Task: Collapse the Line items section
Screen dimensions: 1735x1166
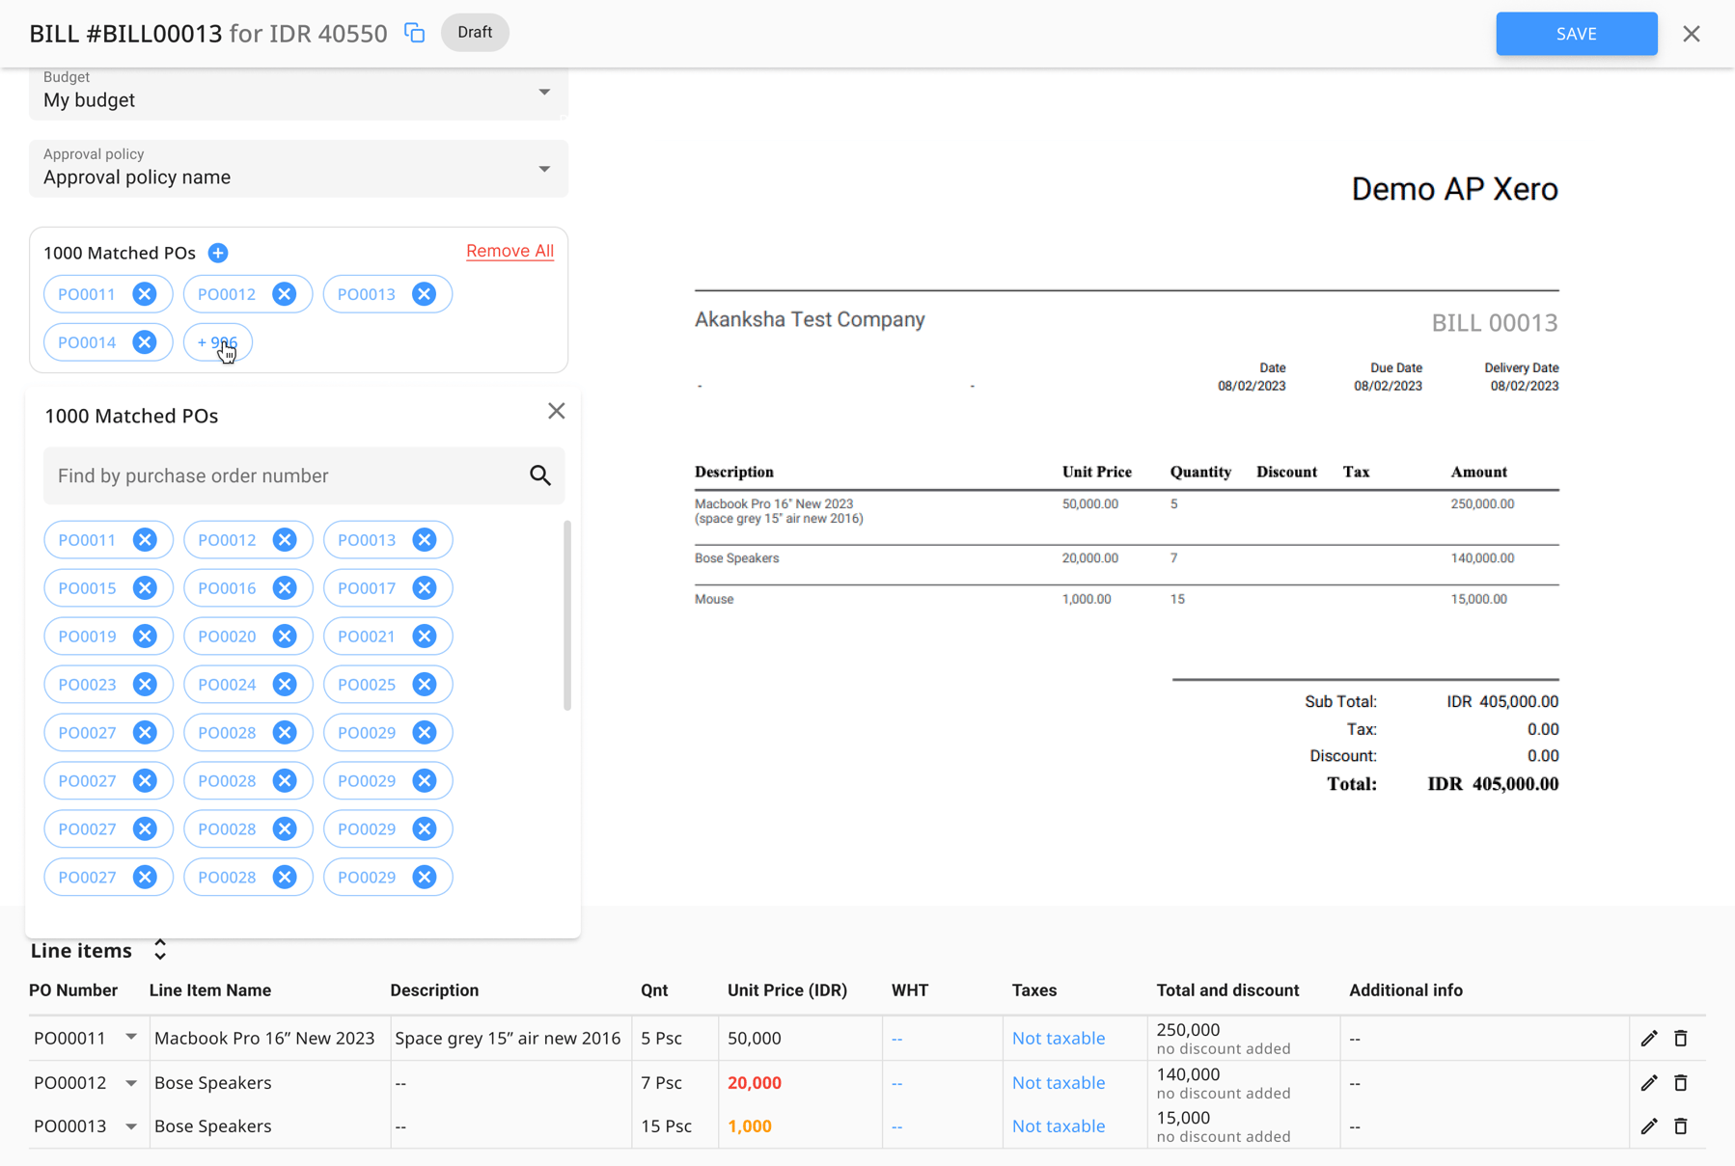Action: click(x=160, y=950)
